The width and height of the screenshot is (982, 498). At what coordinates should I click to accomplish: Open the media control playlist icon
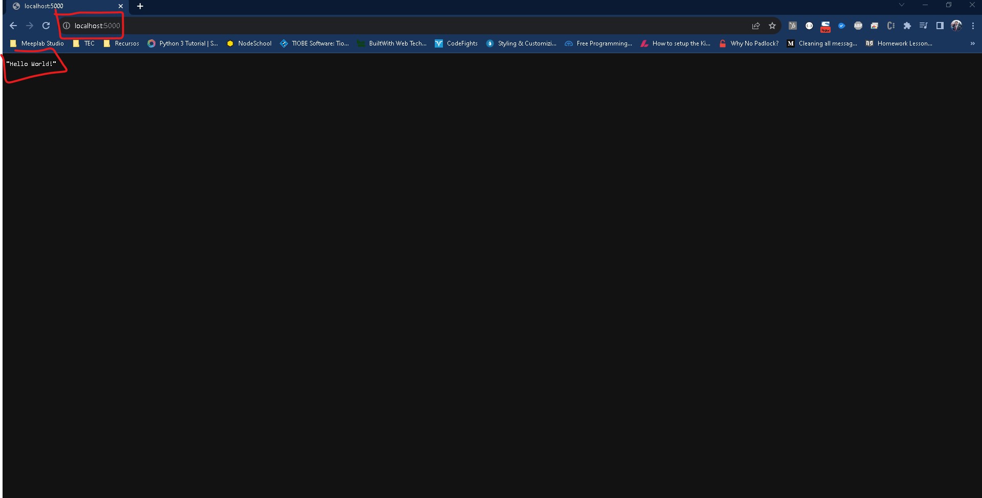(x=923, y=26)
